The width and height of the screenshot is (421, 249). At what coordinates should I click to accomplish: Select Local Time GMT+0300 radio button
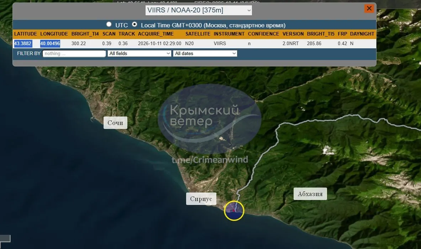[x=135, y=25]
